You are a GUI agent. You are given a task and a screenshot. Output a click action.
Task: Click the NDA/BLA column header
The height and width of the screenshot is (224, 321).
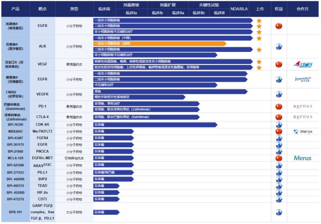239,9
